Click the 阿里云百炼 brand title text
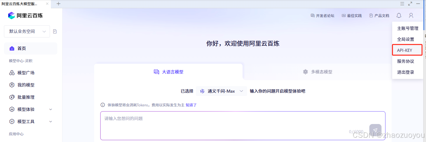Screen dimensions: 426x142 coord(30,16)
